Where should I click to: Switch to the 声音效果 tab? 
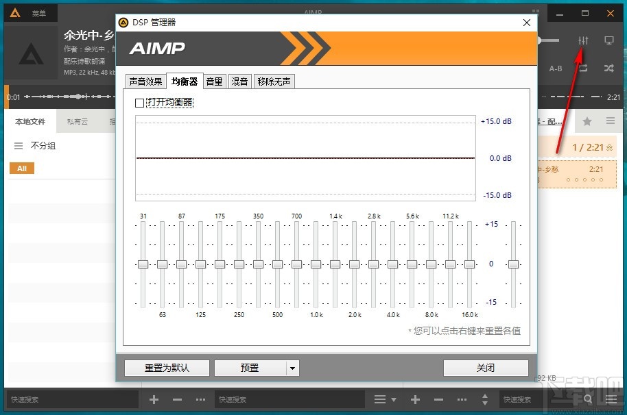pos(145,81)
